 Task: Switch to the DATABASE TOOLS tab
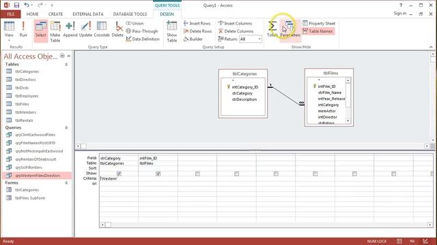130,14
